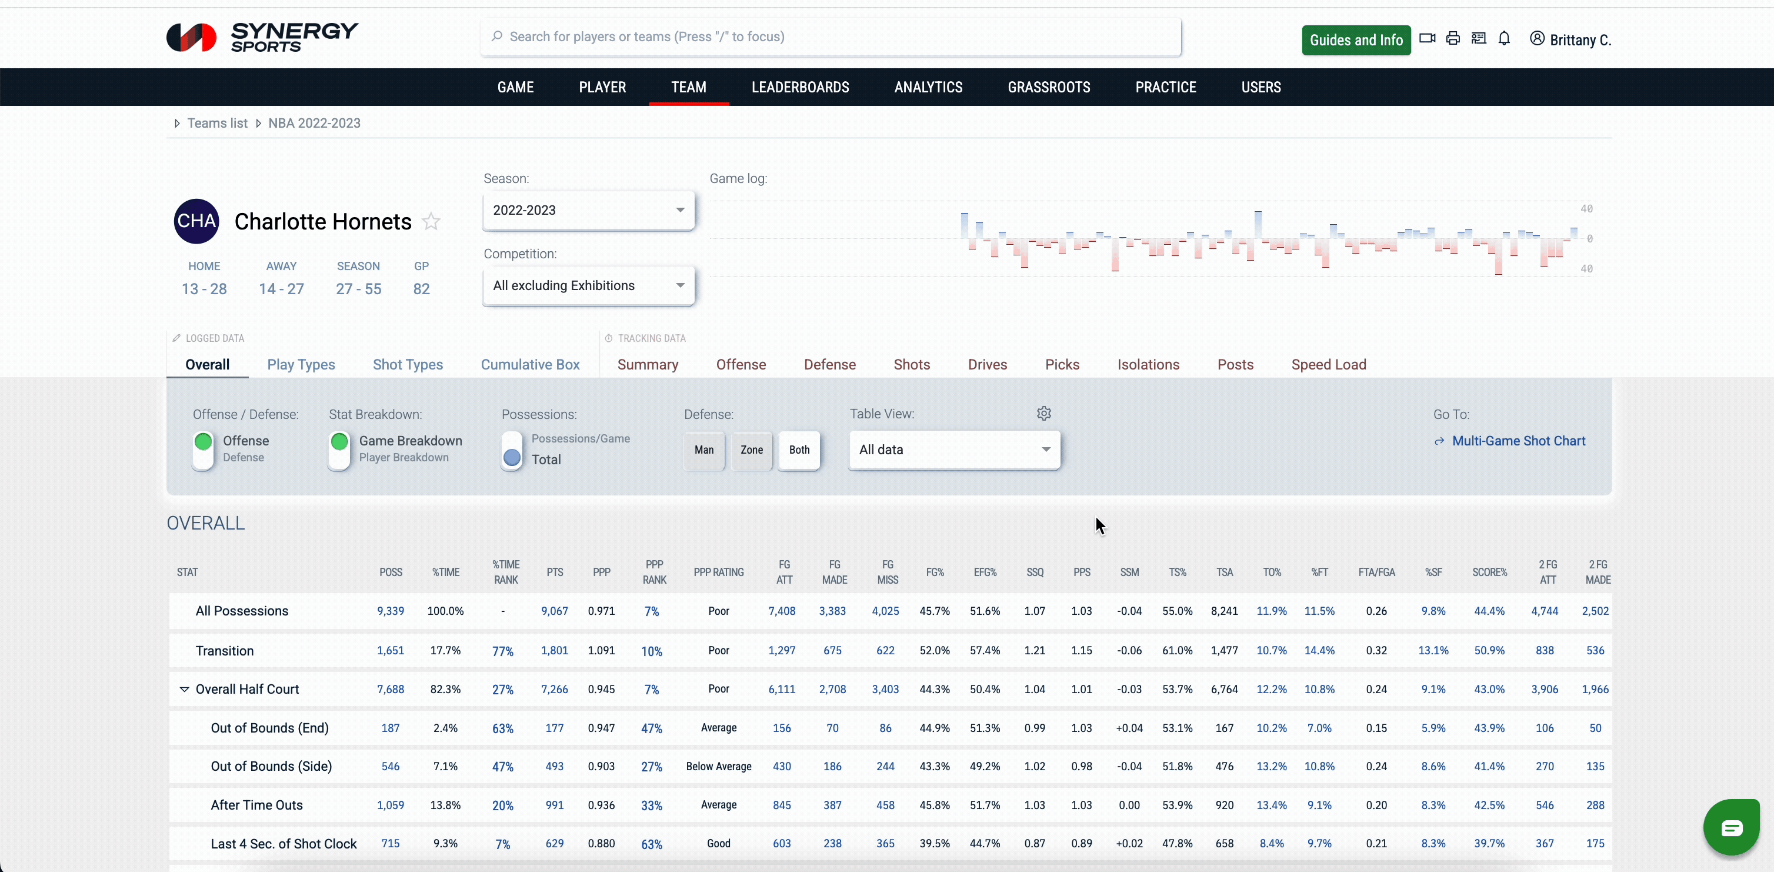This screenshot has height=872, width=1774.
Task: Open the LEADERBOARDS menu item
Action: coord(799,88)
